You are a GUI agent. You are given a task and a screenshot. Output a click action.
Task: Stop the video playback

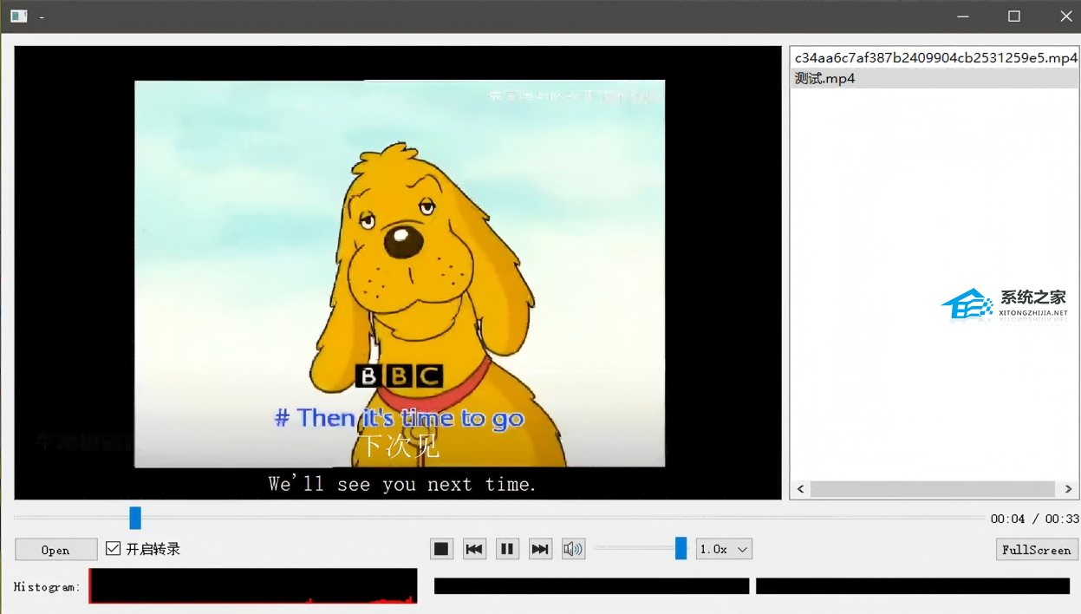(x=441, y=549)
